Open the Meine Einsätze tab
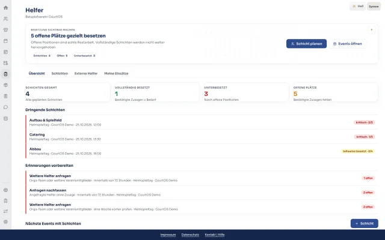This screenshot has width=385, height=240. point(116,73)
